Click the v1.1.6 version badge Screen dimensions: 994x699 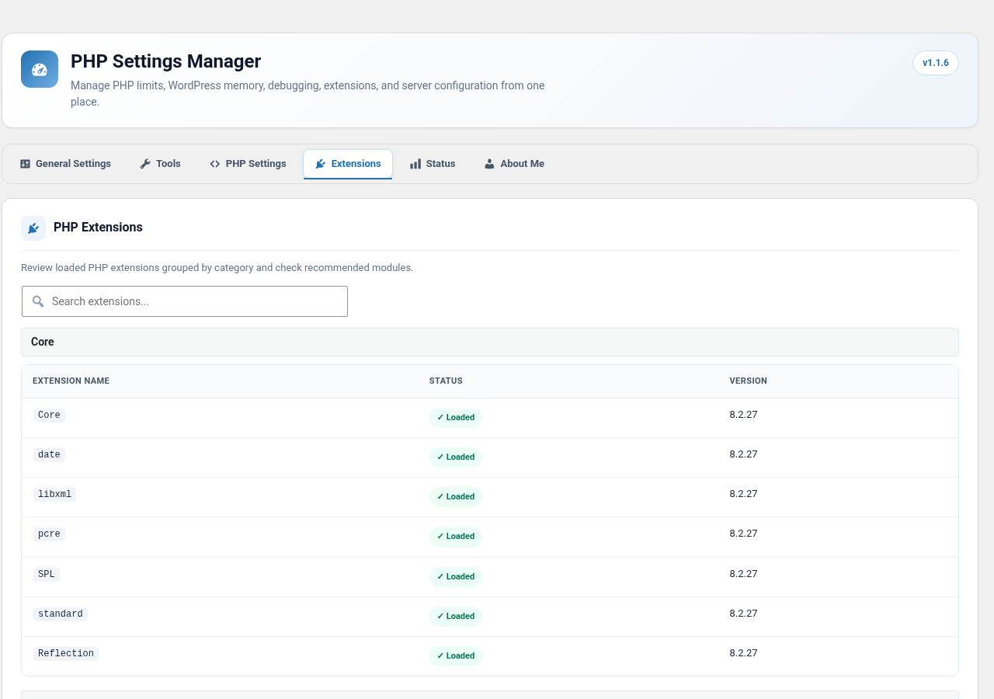(936, 63)
